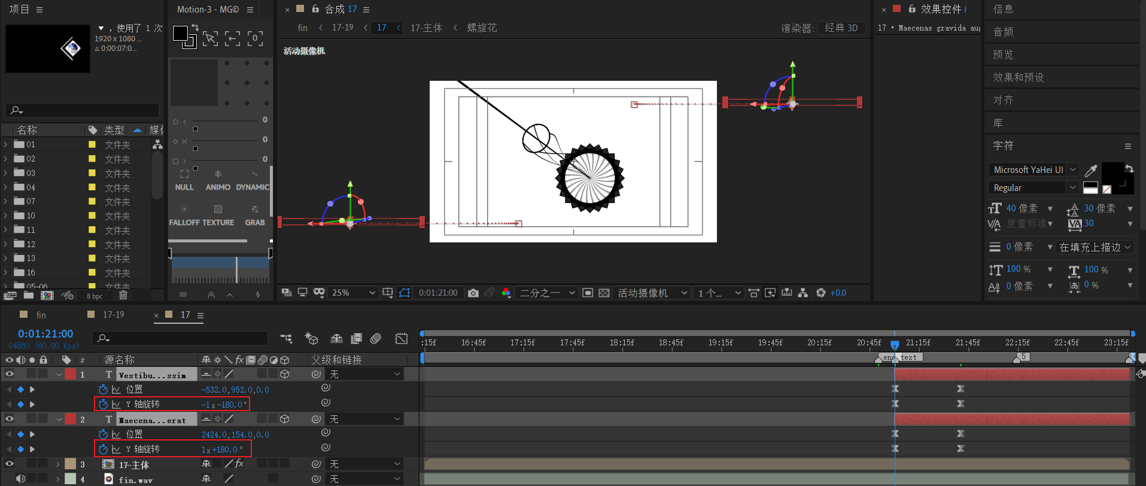
Task: Enable the shy layers switch in timeline
Action: 336,339
